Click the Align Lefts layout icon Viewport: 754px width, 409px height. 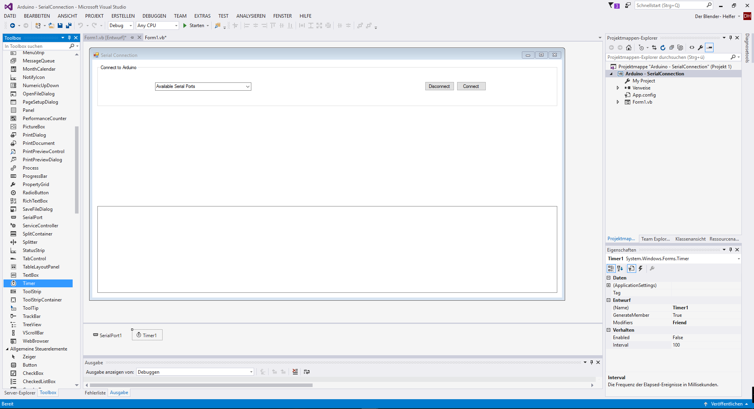[x=247, y=26]
